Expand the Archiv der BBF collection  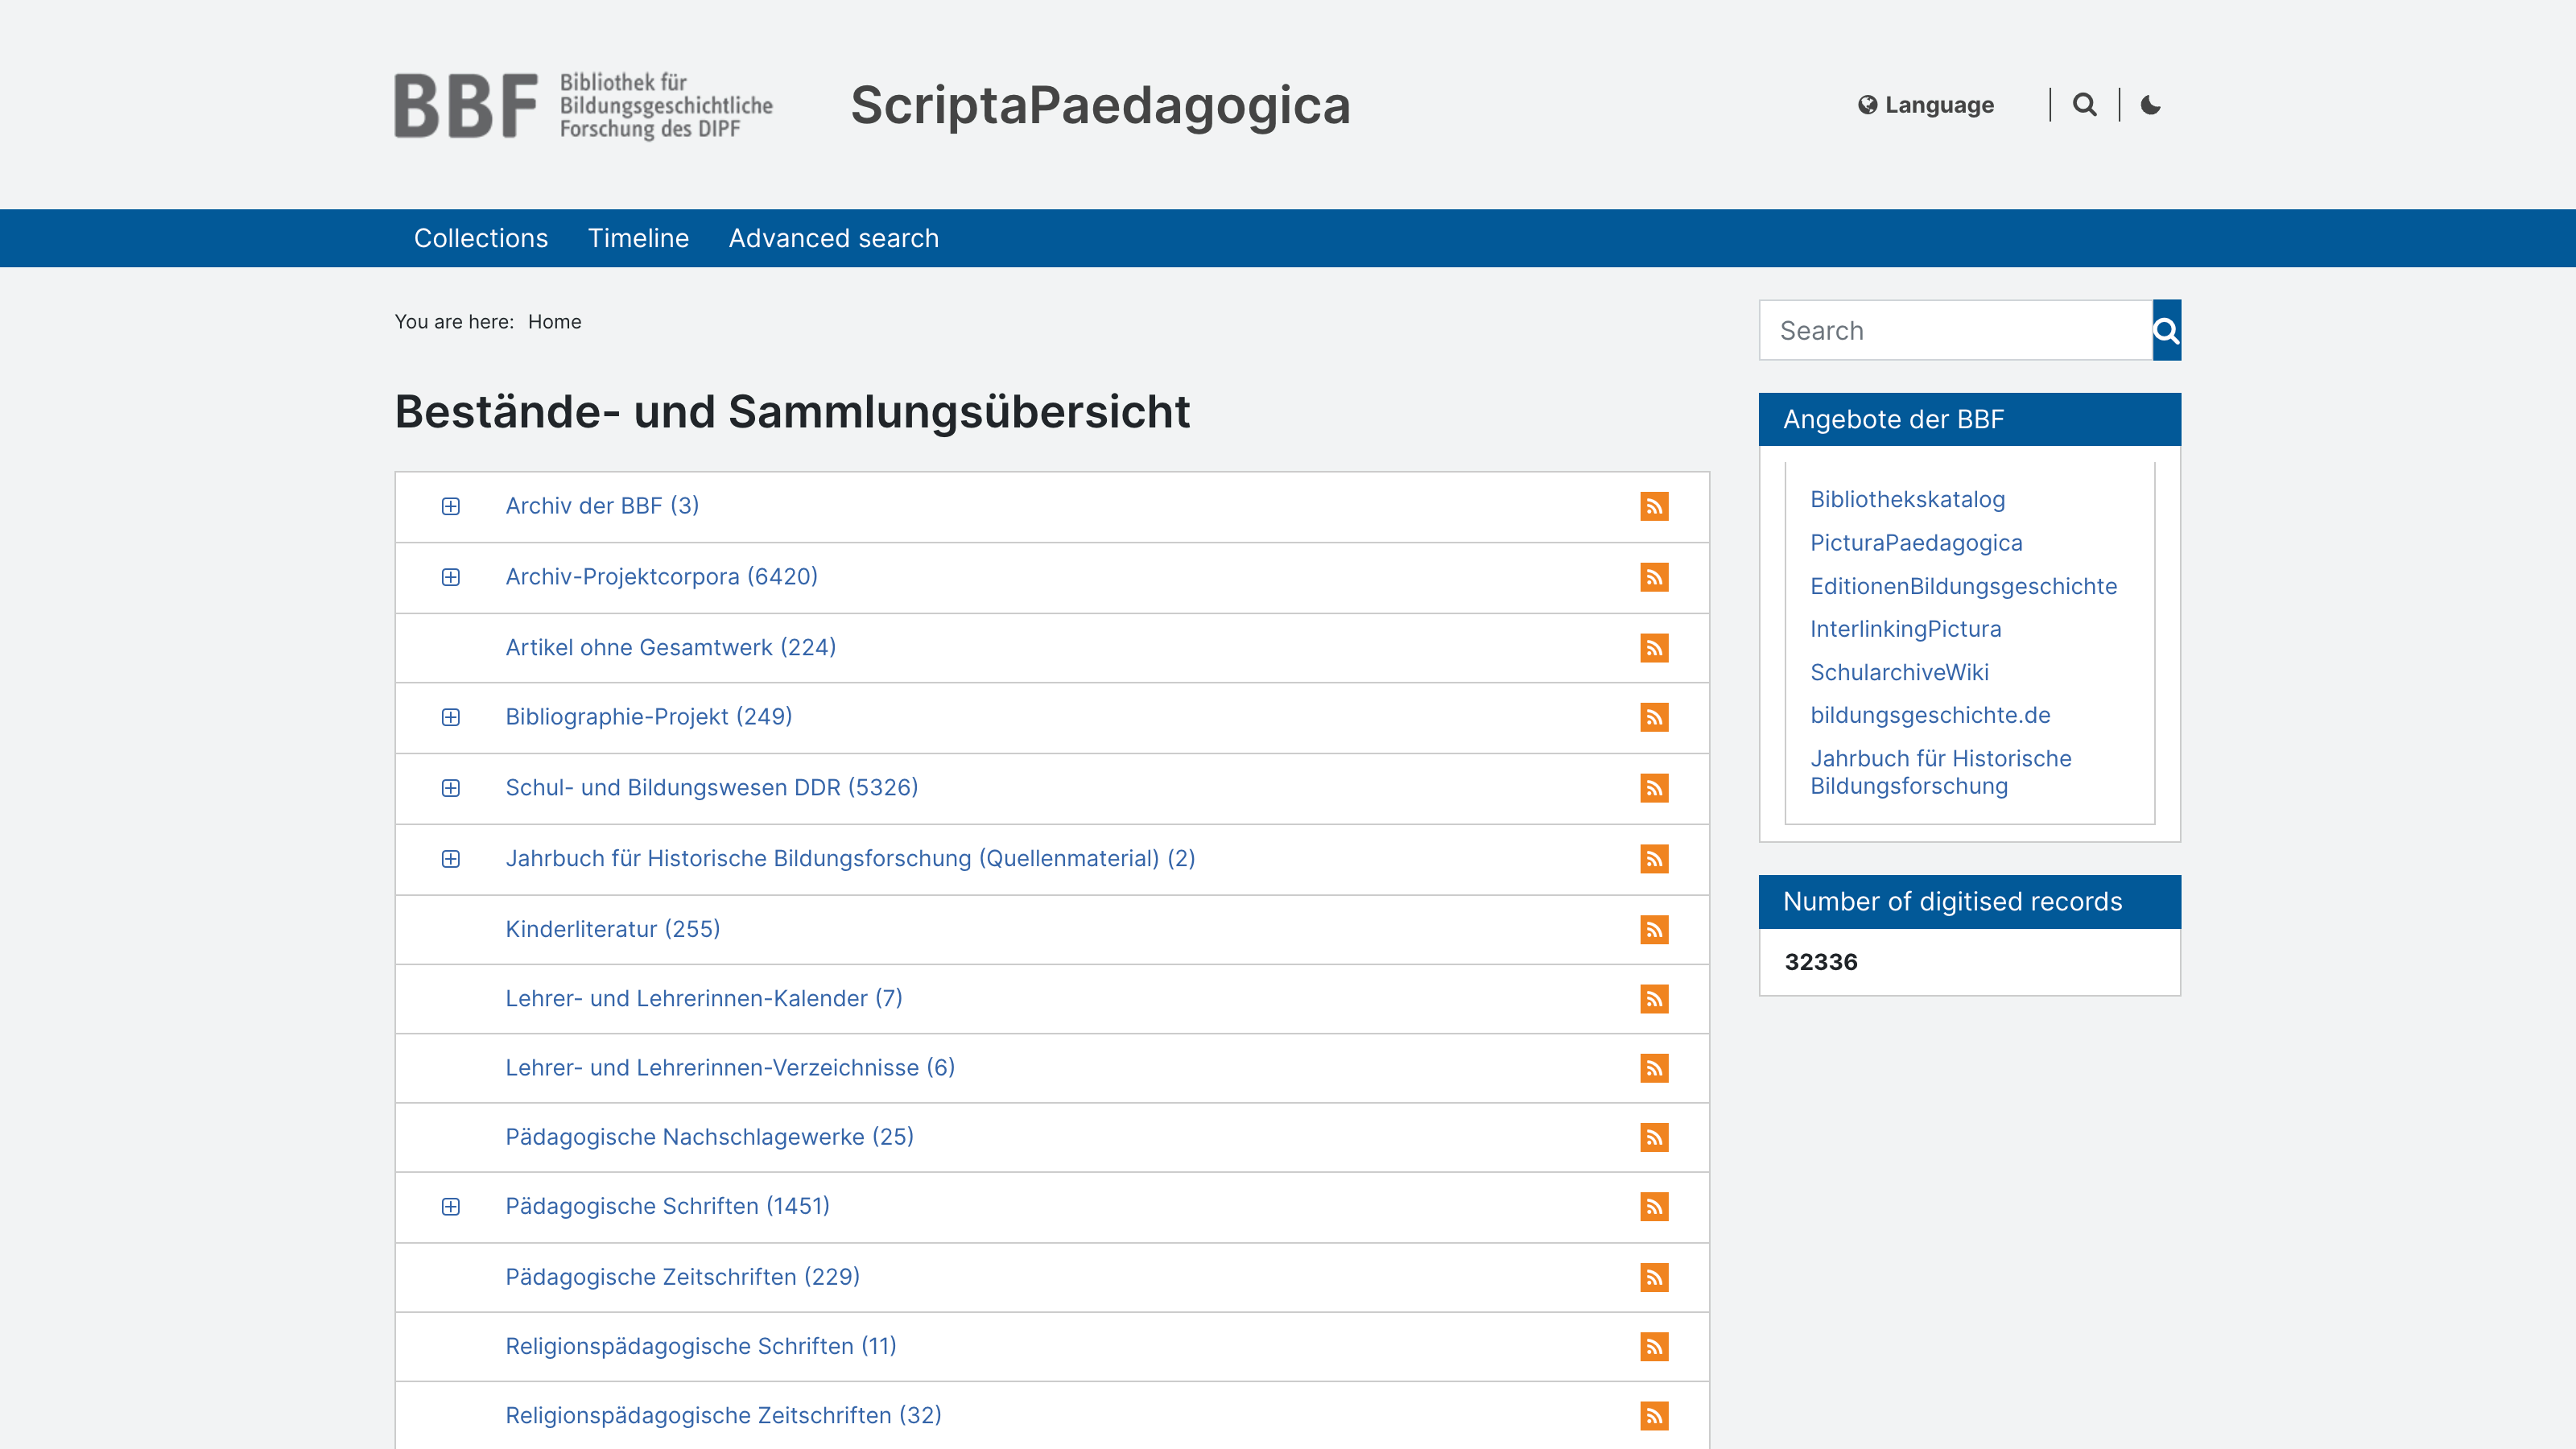452,507
